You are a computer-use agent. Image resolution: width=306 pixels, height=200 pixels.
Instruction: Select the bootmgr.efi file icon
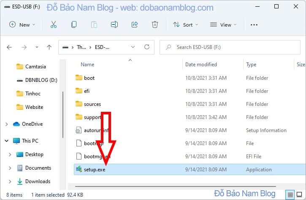tap(79, 156)
